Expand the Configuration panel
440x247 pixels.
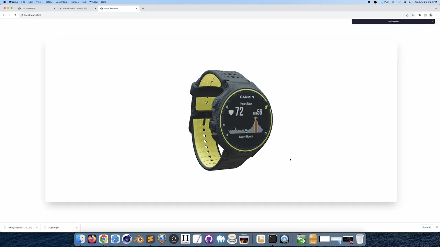pos(393,21)
